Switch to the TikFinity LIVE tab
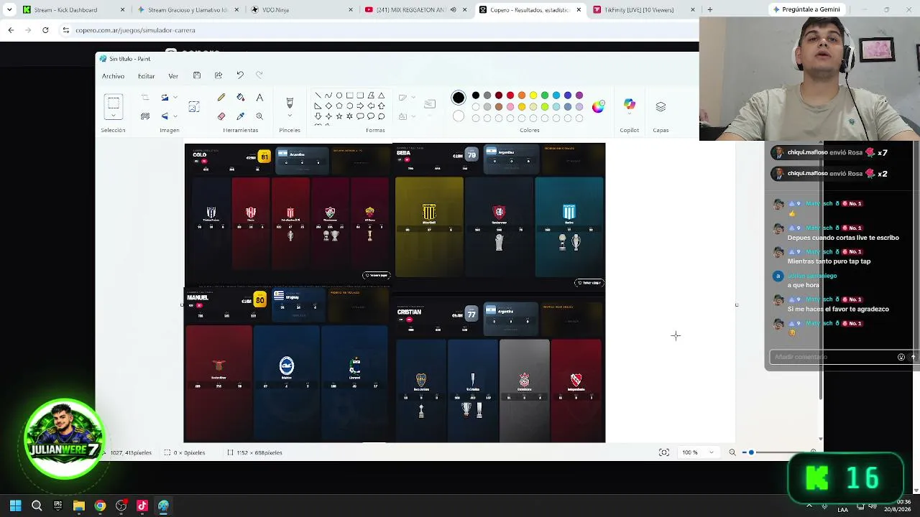The image size is (920, 517). point(644,9)
